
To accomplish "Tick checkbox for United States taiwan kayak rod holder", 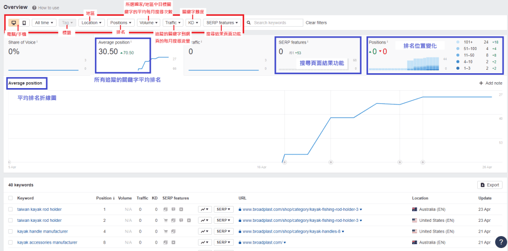I will (x=11, y=220).
